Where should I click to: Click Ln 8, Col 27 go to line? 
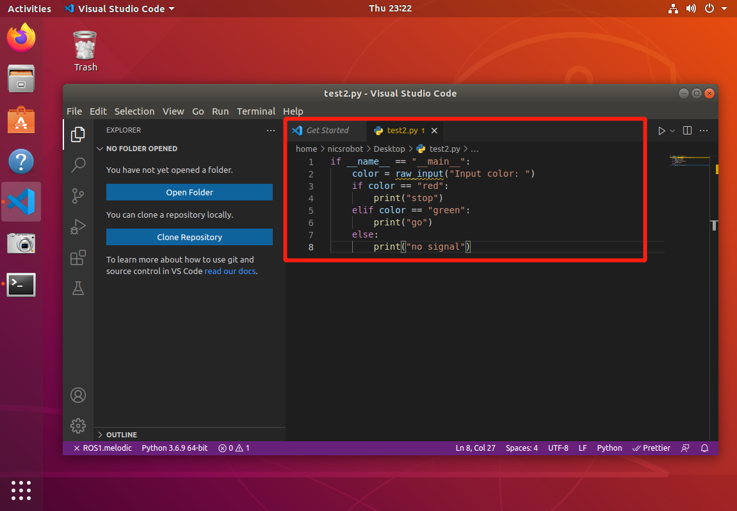coord(475,448)
